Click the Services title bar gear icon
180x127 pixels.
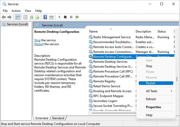pos(4,4)
